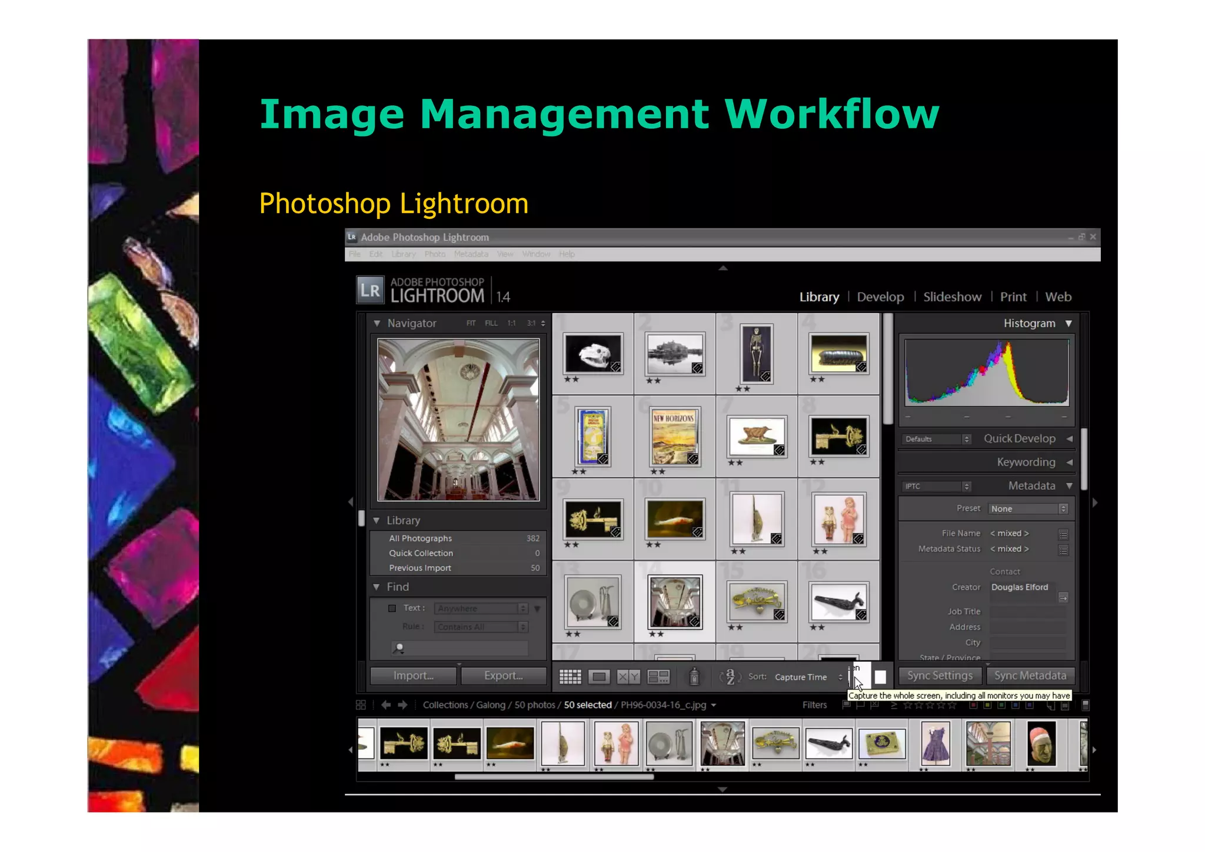Open the Defaults preset dropdown
1205x852 pixels.
[x=936, y=439]
